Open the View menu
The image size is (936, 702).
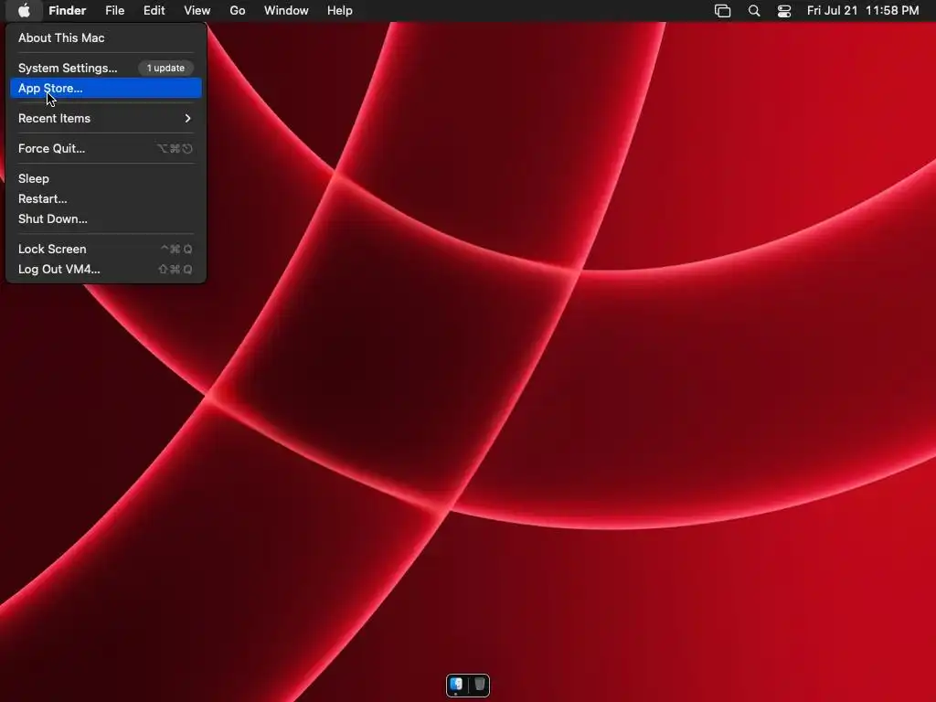[x=197, y=11]
